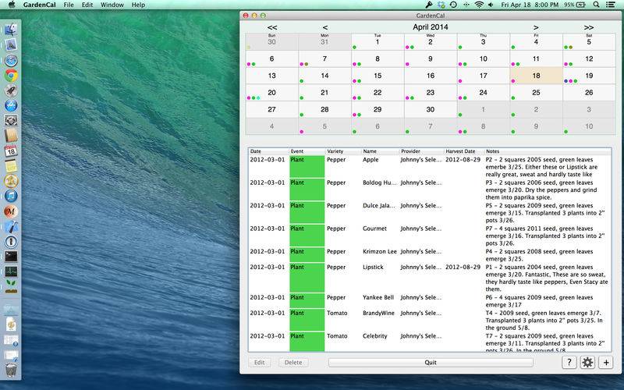Open the File menu
This screenshot has width=624, height=390.
(69, 5)
